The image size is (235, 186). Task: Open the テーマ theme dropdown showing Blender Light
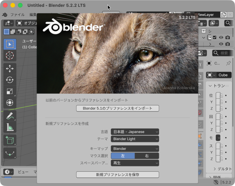pyautogui.click(x=135, y=139)
